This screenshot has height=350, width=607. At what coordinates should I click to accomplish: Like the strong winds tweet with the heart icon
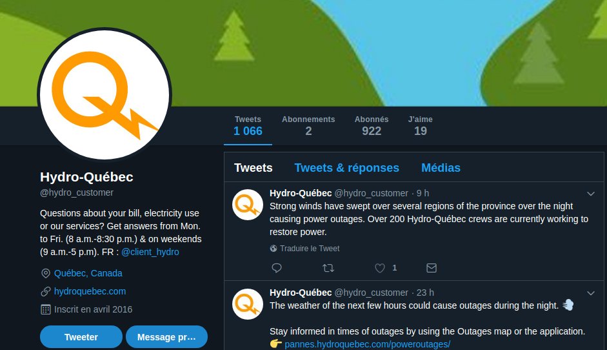pyautogui.click(x=380, y=268)
